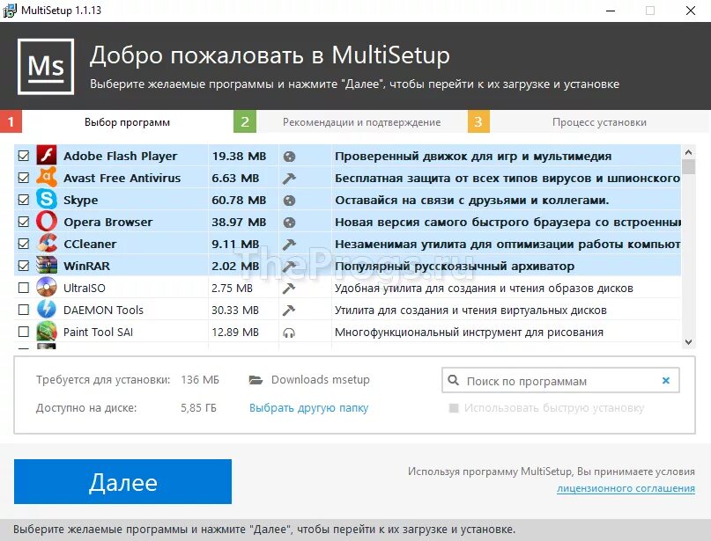The height and width of the screenshot is (541, 711).
Task: Click hammer category icon in WinRAR row
Action: [x=289, y=267]
